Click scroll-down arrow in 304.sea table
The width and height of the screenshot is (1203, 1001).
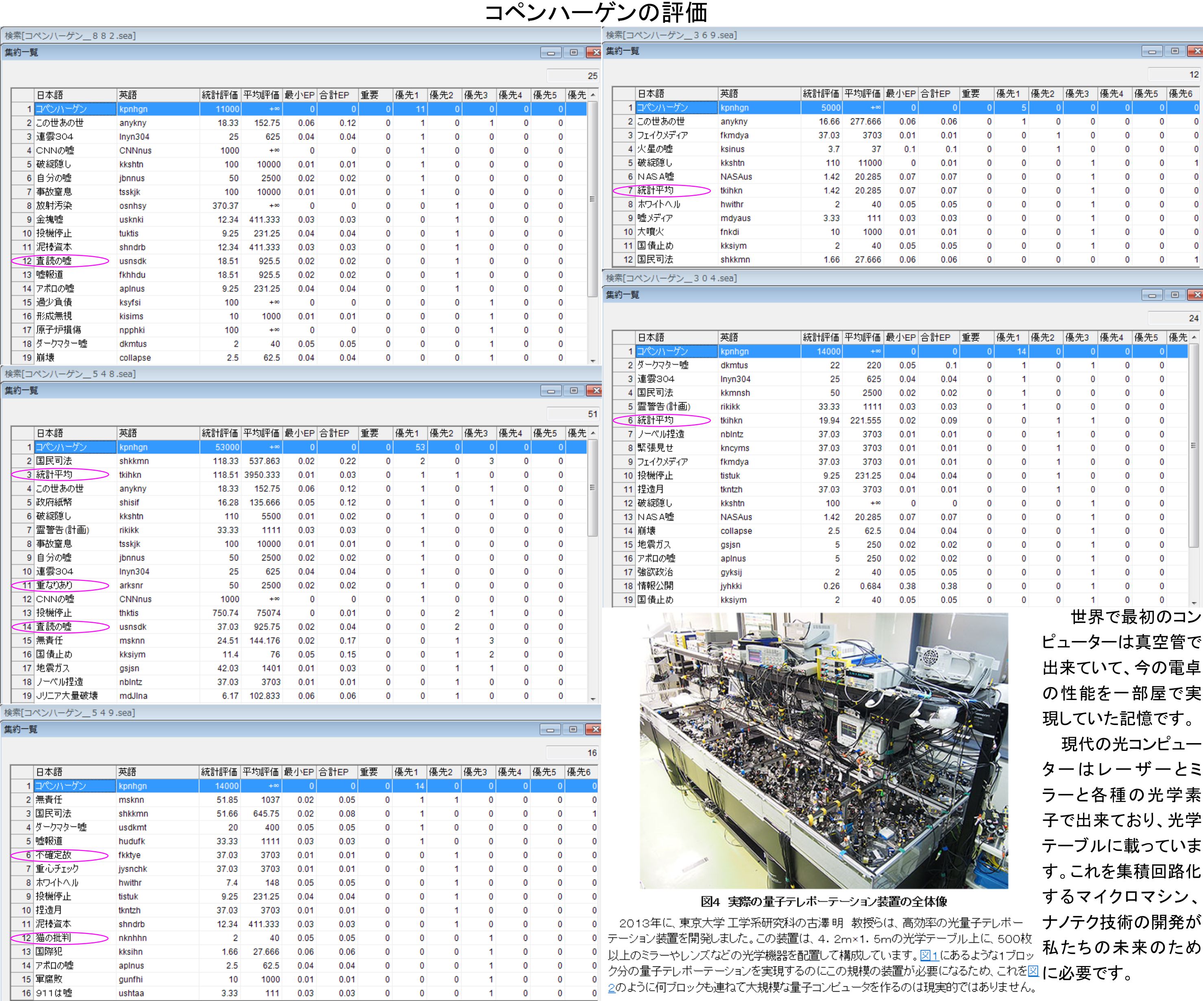pos(1194,603)
